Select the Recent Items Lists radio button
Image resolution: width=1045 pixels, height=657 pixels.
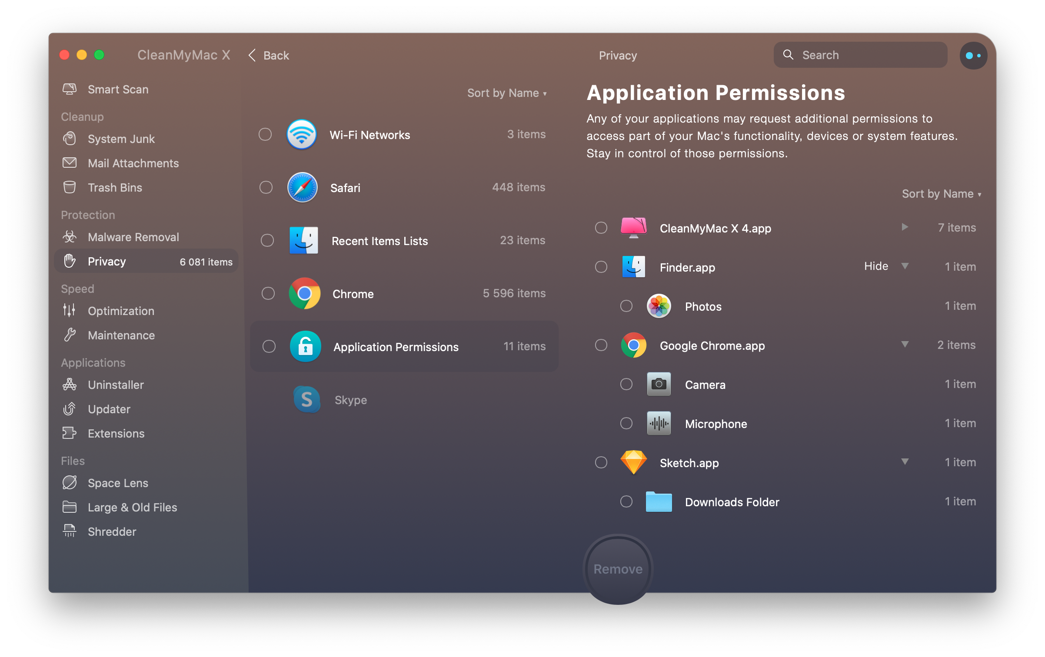tap(267, 240)
